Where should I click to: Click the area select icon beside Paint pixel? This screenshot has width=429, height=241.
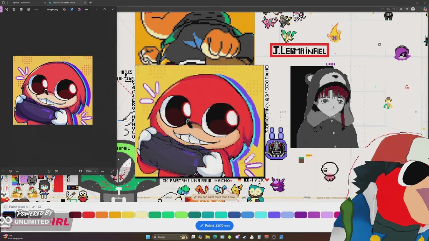coord(5,207)
